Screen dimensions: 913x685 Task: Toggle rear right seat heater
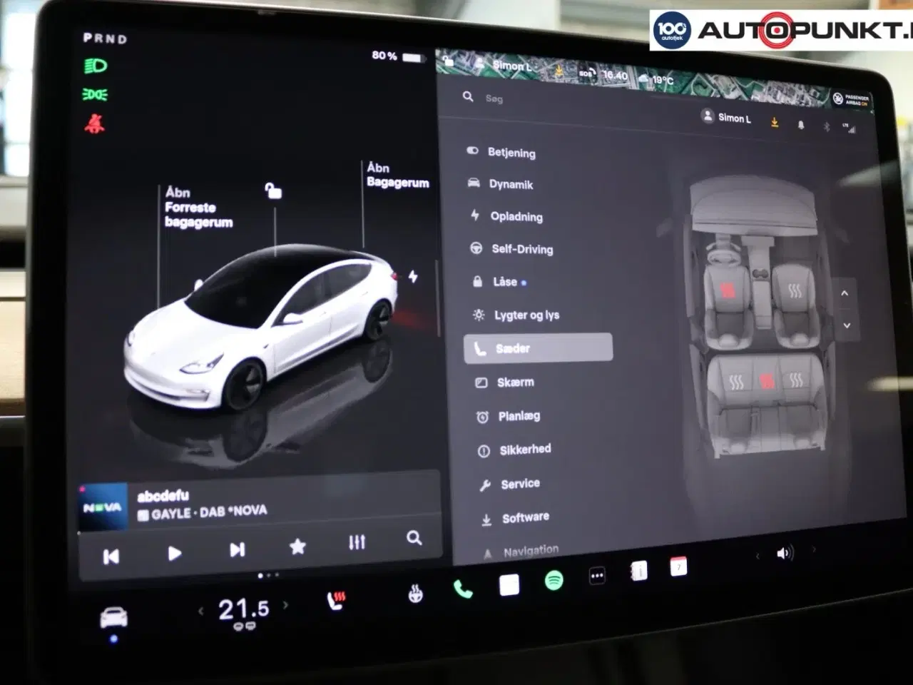click(796, 380)
